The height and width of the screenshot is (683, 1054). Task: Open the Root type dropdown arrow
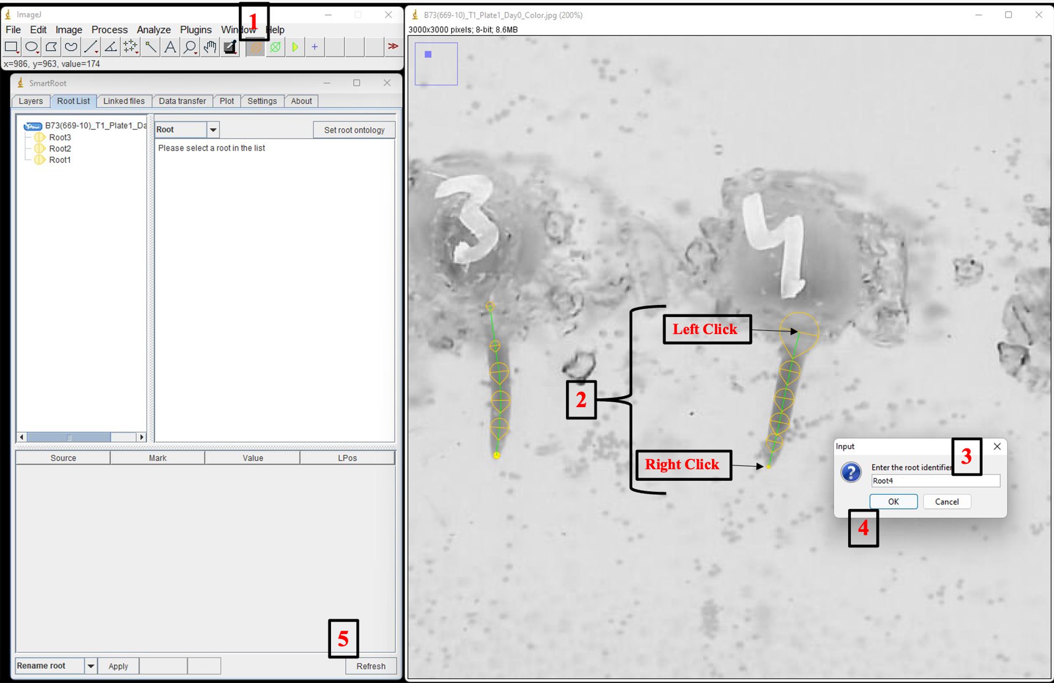(x=213, y=130)
